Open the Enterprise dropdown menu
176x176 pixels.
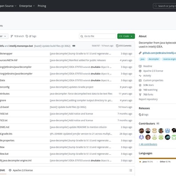[27, 6]
